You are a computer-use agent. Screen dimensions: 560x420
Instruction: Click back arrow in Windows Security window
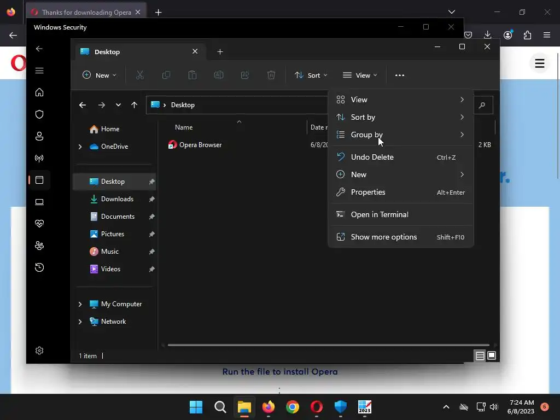(x=39, y=49)
